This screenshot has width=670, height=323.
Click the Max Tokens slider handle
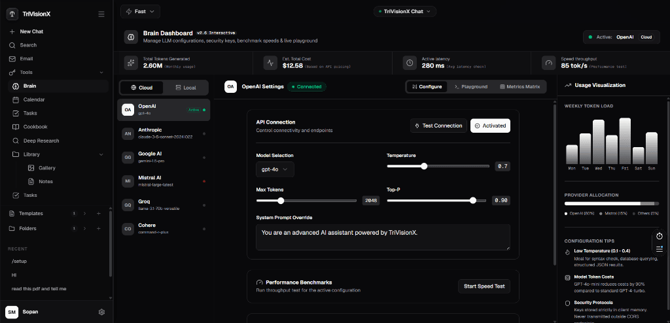281,200
